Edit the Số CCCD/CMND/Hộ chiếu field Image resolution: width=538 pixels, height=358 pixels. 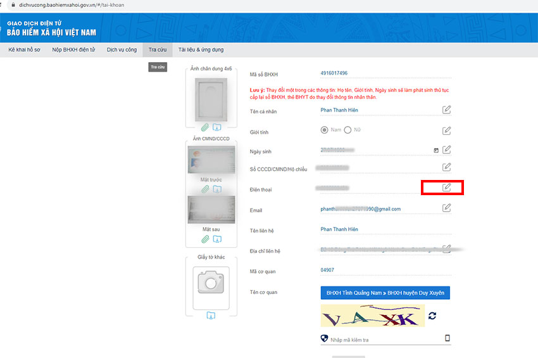(x=446, y=167)
